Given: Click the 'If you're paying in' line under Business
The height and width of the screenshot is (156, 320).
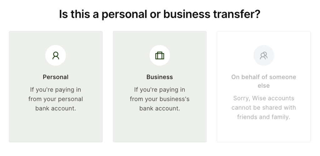Looking at the screenshot, I should tap(160, 90).
